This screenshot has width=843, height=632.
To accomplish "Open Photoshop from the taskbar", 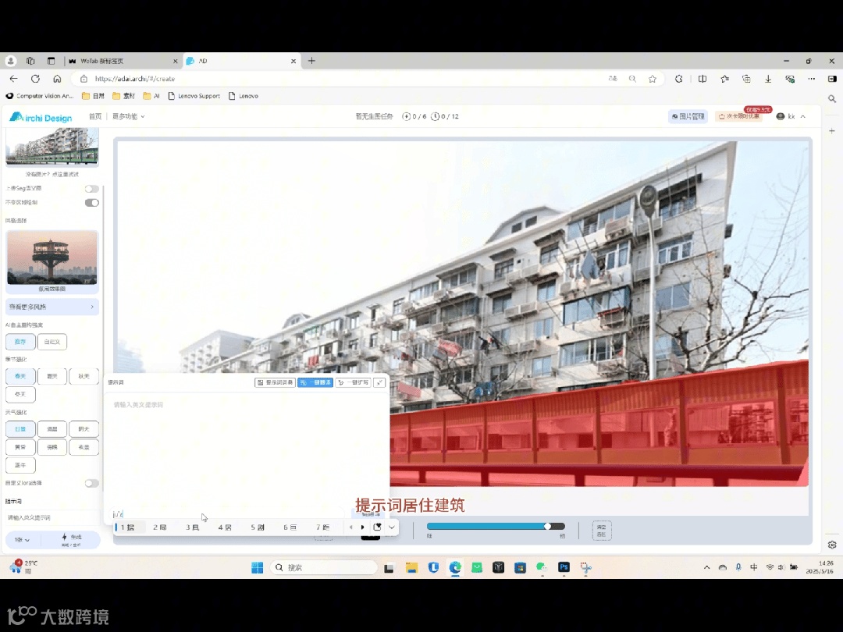I will [x=564, y=567].
